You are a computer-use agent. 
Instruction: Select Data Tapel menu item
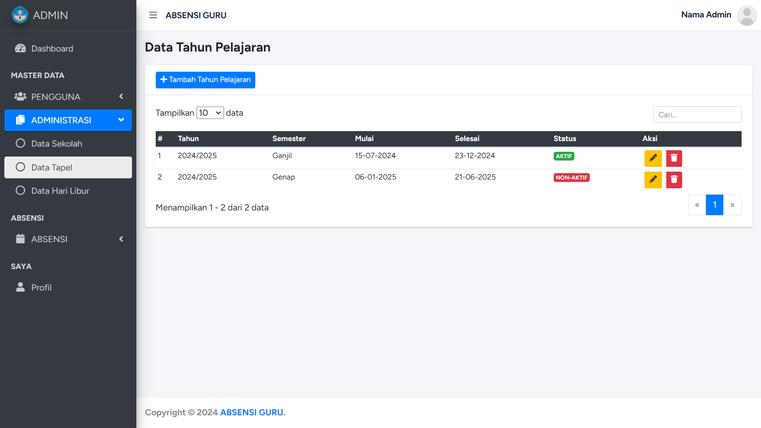(52, 167)
